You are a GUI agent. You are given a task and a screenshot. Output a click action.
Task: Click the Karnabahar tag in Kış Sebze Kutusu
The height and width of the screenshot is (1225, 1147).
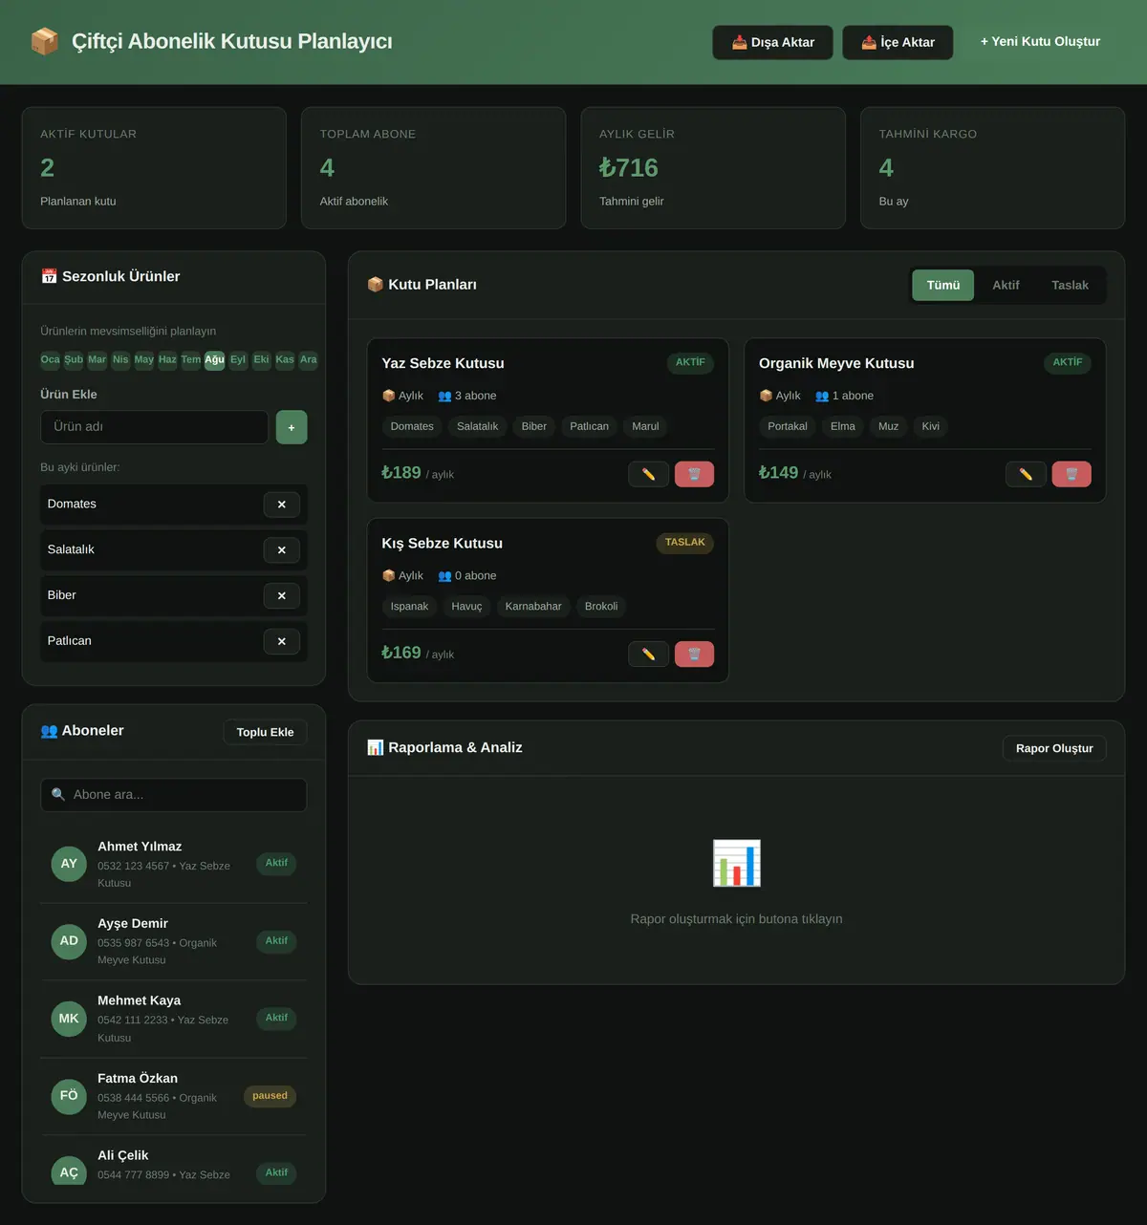533,606
